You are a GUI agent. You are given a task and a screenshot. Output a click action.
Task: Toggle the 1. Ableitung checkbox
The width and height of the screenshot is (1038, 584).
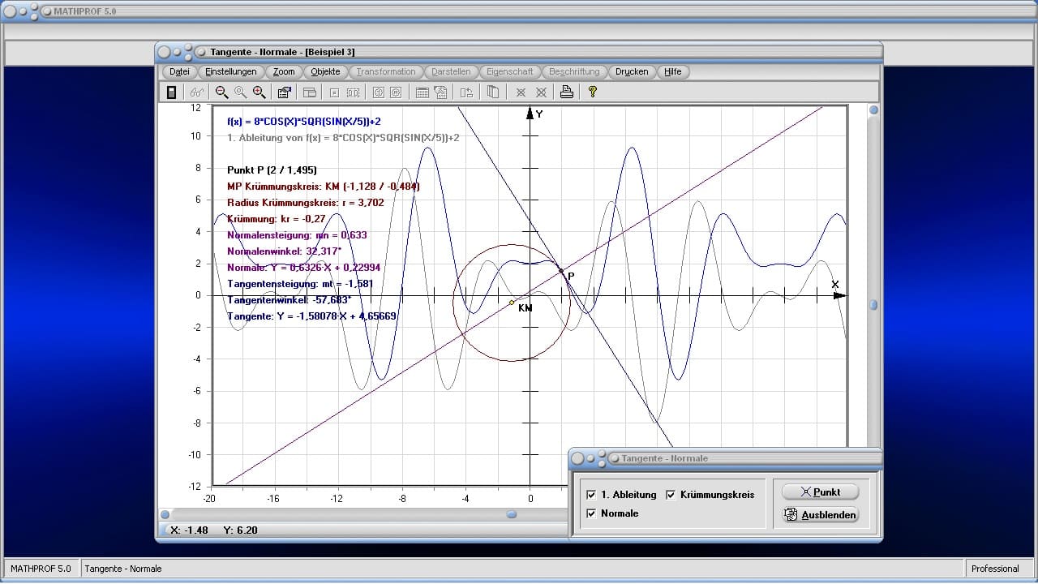(591, 495)
